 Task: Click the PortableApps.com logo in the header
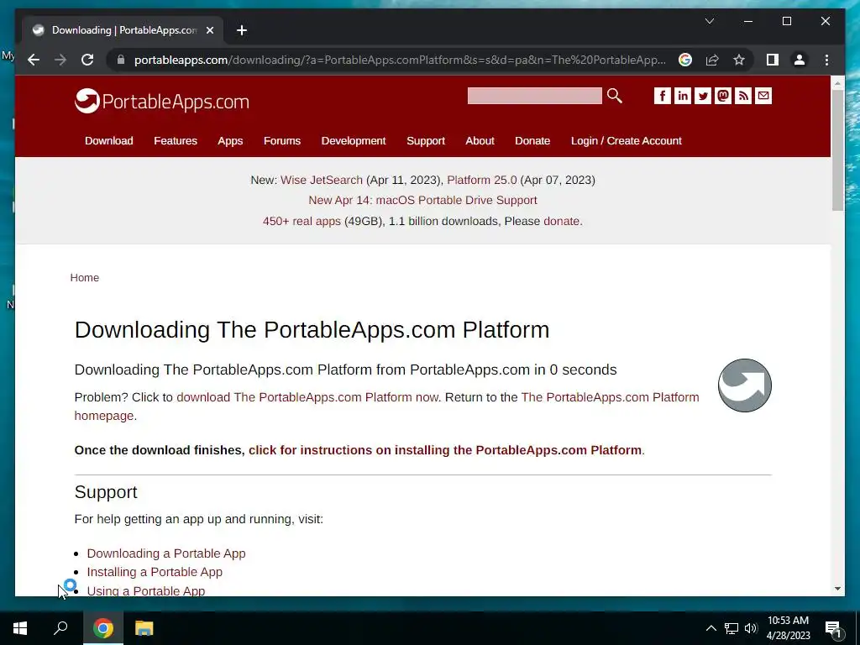(x=162, y=101)
